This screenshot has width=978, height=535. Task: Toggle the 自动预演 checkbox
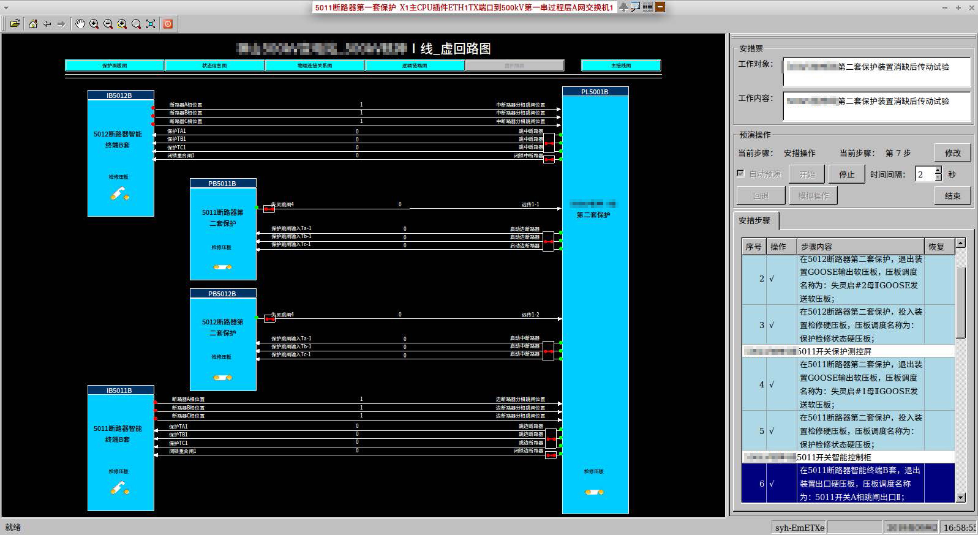(741, 174)
